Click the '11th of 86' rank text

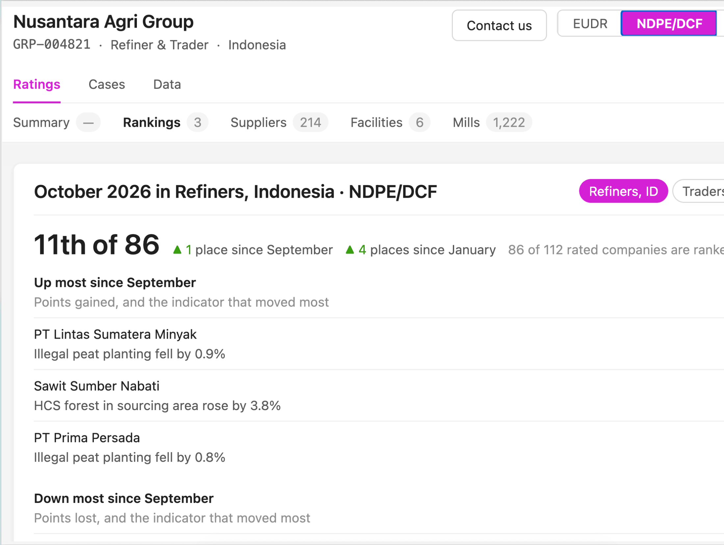pos(97,245)
